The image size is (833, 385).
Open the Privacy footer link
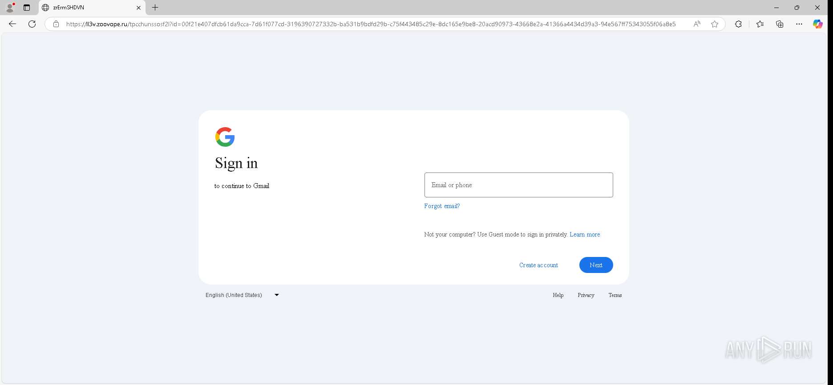point(586,295)
